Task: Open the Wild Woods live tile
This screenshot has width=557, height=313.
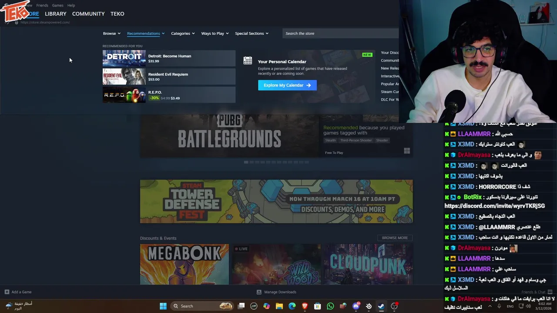Action: [276, 264]
